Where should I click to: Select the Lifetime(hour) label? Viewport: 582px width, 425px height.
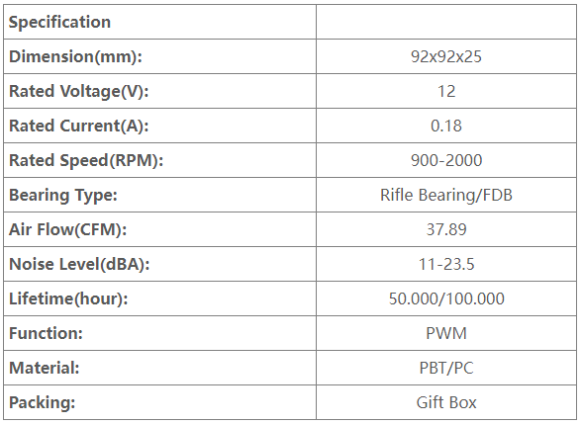click(x=68, y=298)
